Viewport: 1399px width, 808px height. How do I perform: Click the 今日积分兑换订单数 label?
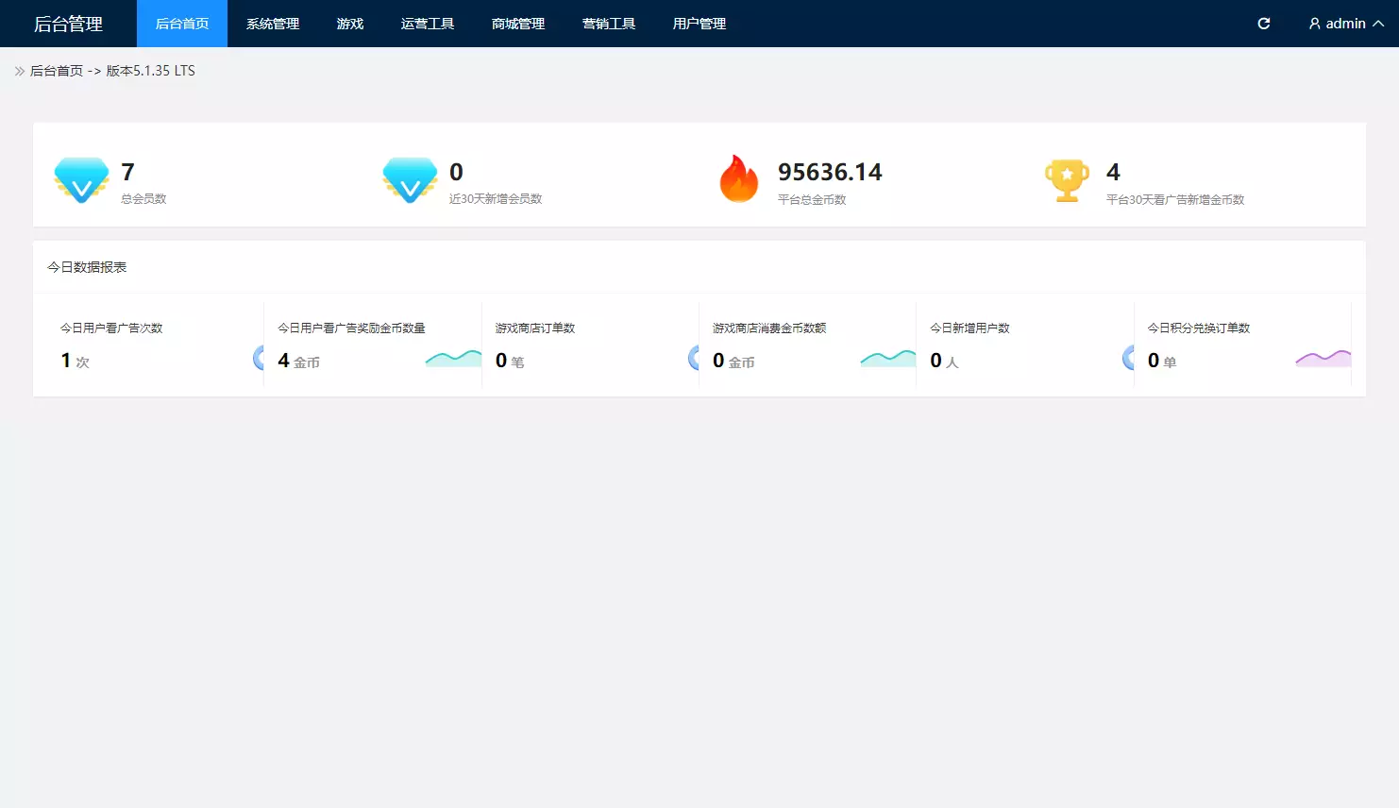pos(1199,328)
